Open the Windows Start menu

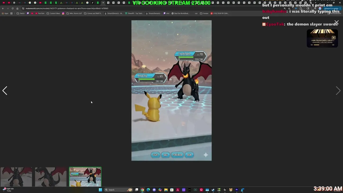tap(100, 190)
